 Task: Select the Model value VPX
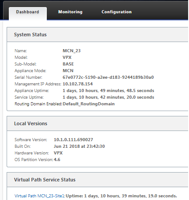coord(67,58)
